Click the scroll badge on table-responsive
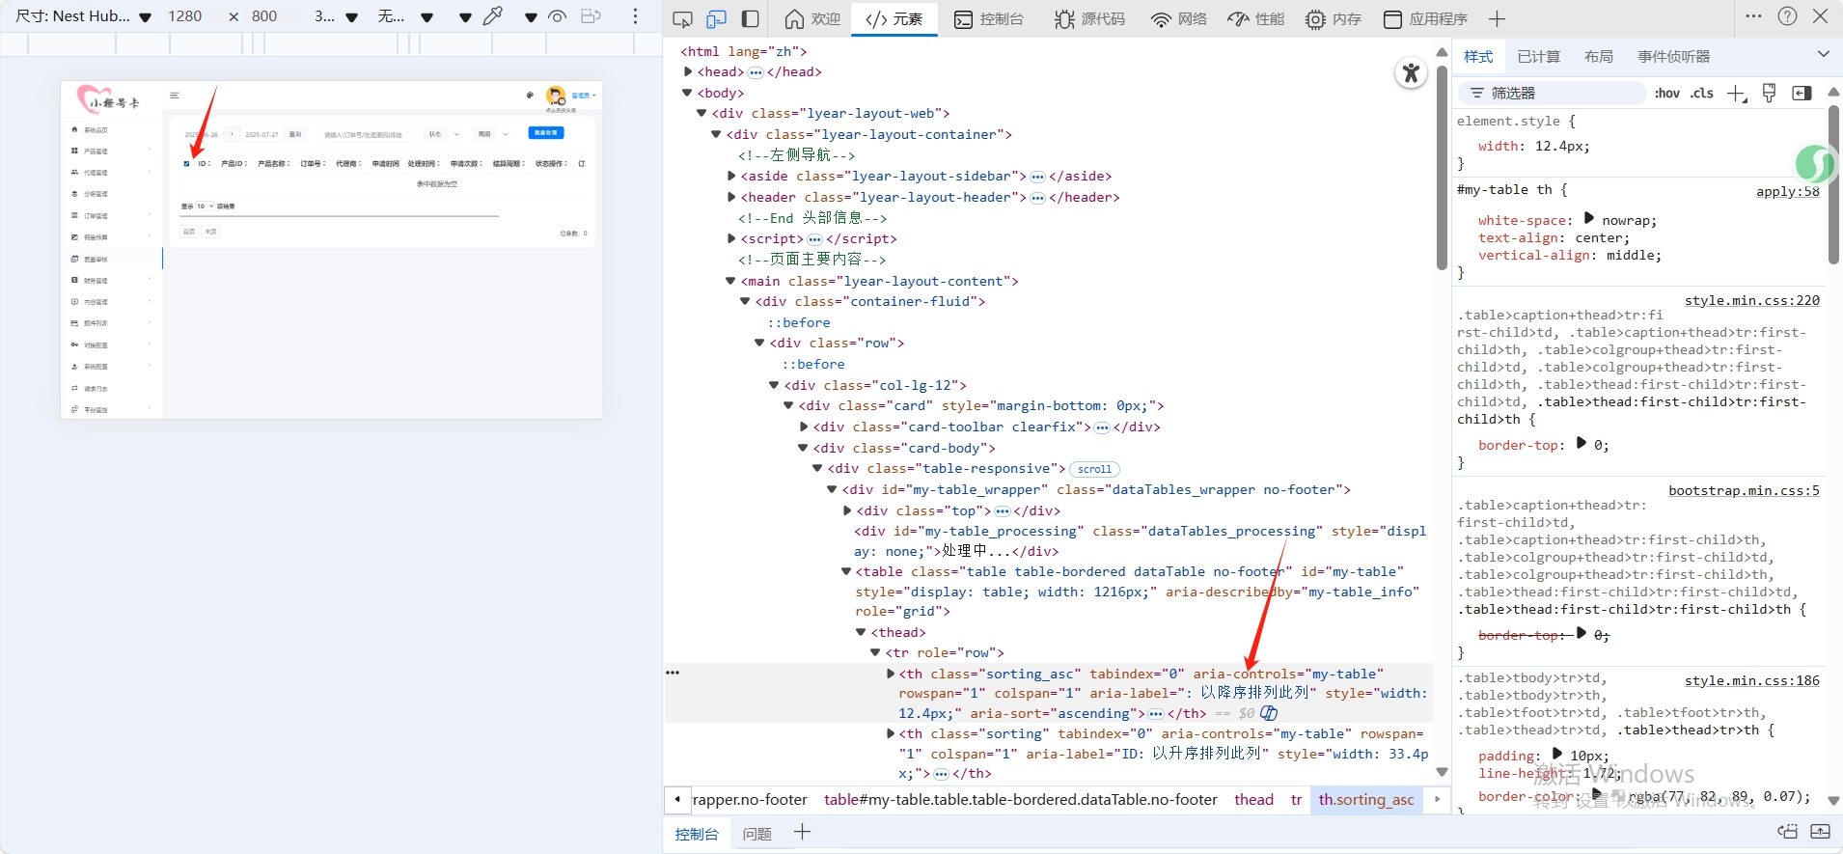The height and width of the screenshot is (854, 1843). pos(1094,469)
